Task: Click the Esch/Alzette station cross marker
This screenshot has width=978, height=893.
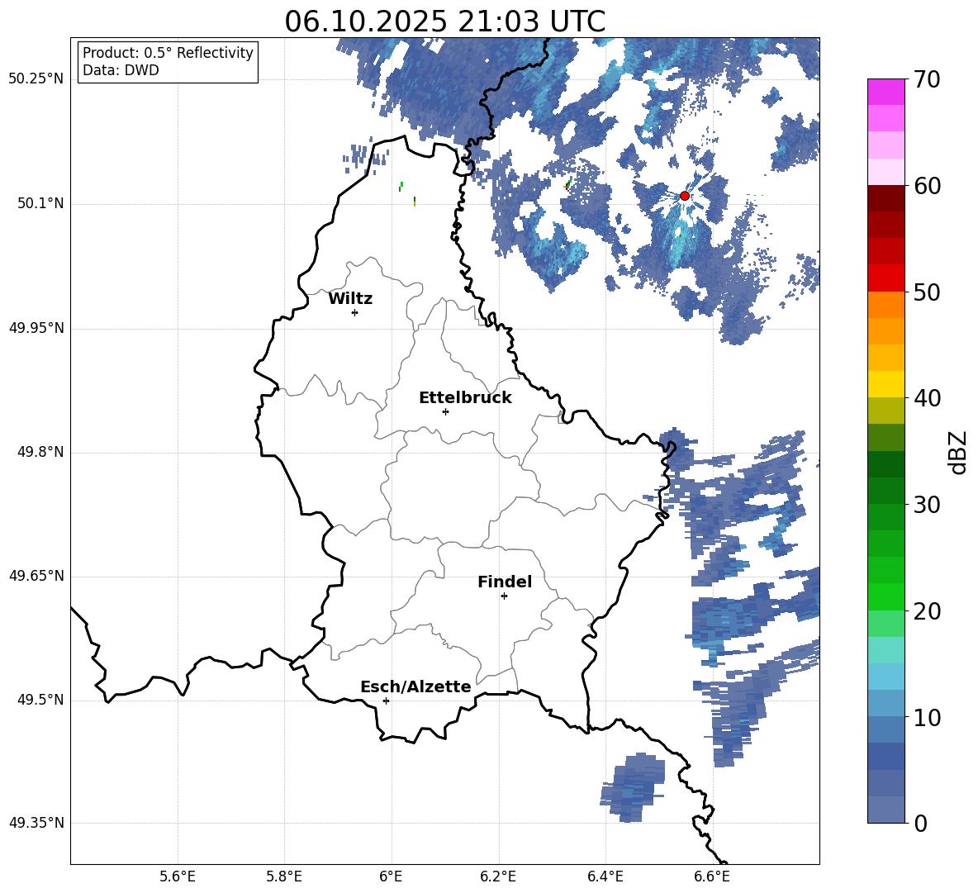Action: coord(386,701)
